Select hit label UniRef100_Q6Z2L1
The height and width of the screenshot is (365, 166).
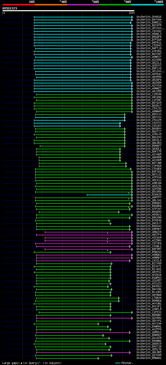pyautogui.click(x=149, y=63)
